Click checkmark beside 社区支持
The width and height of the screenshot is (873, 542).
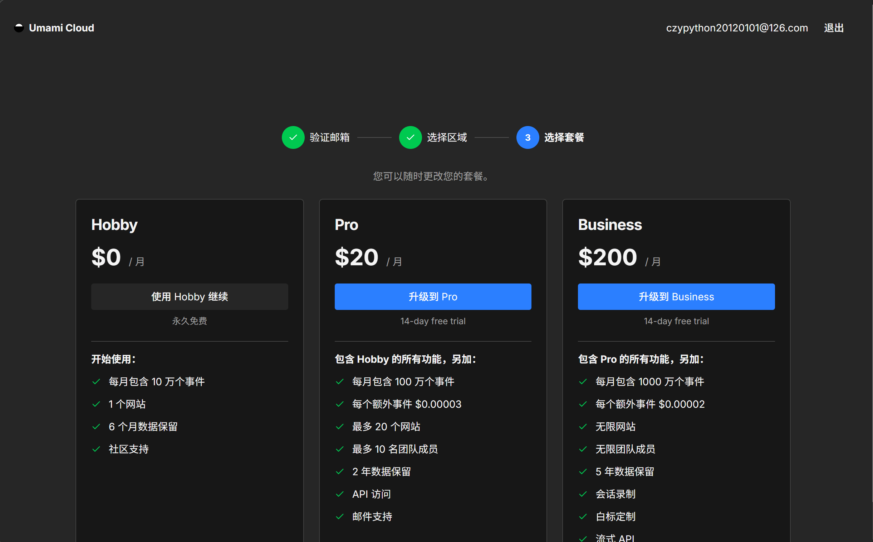(x=96, y=449)
